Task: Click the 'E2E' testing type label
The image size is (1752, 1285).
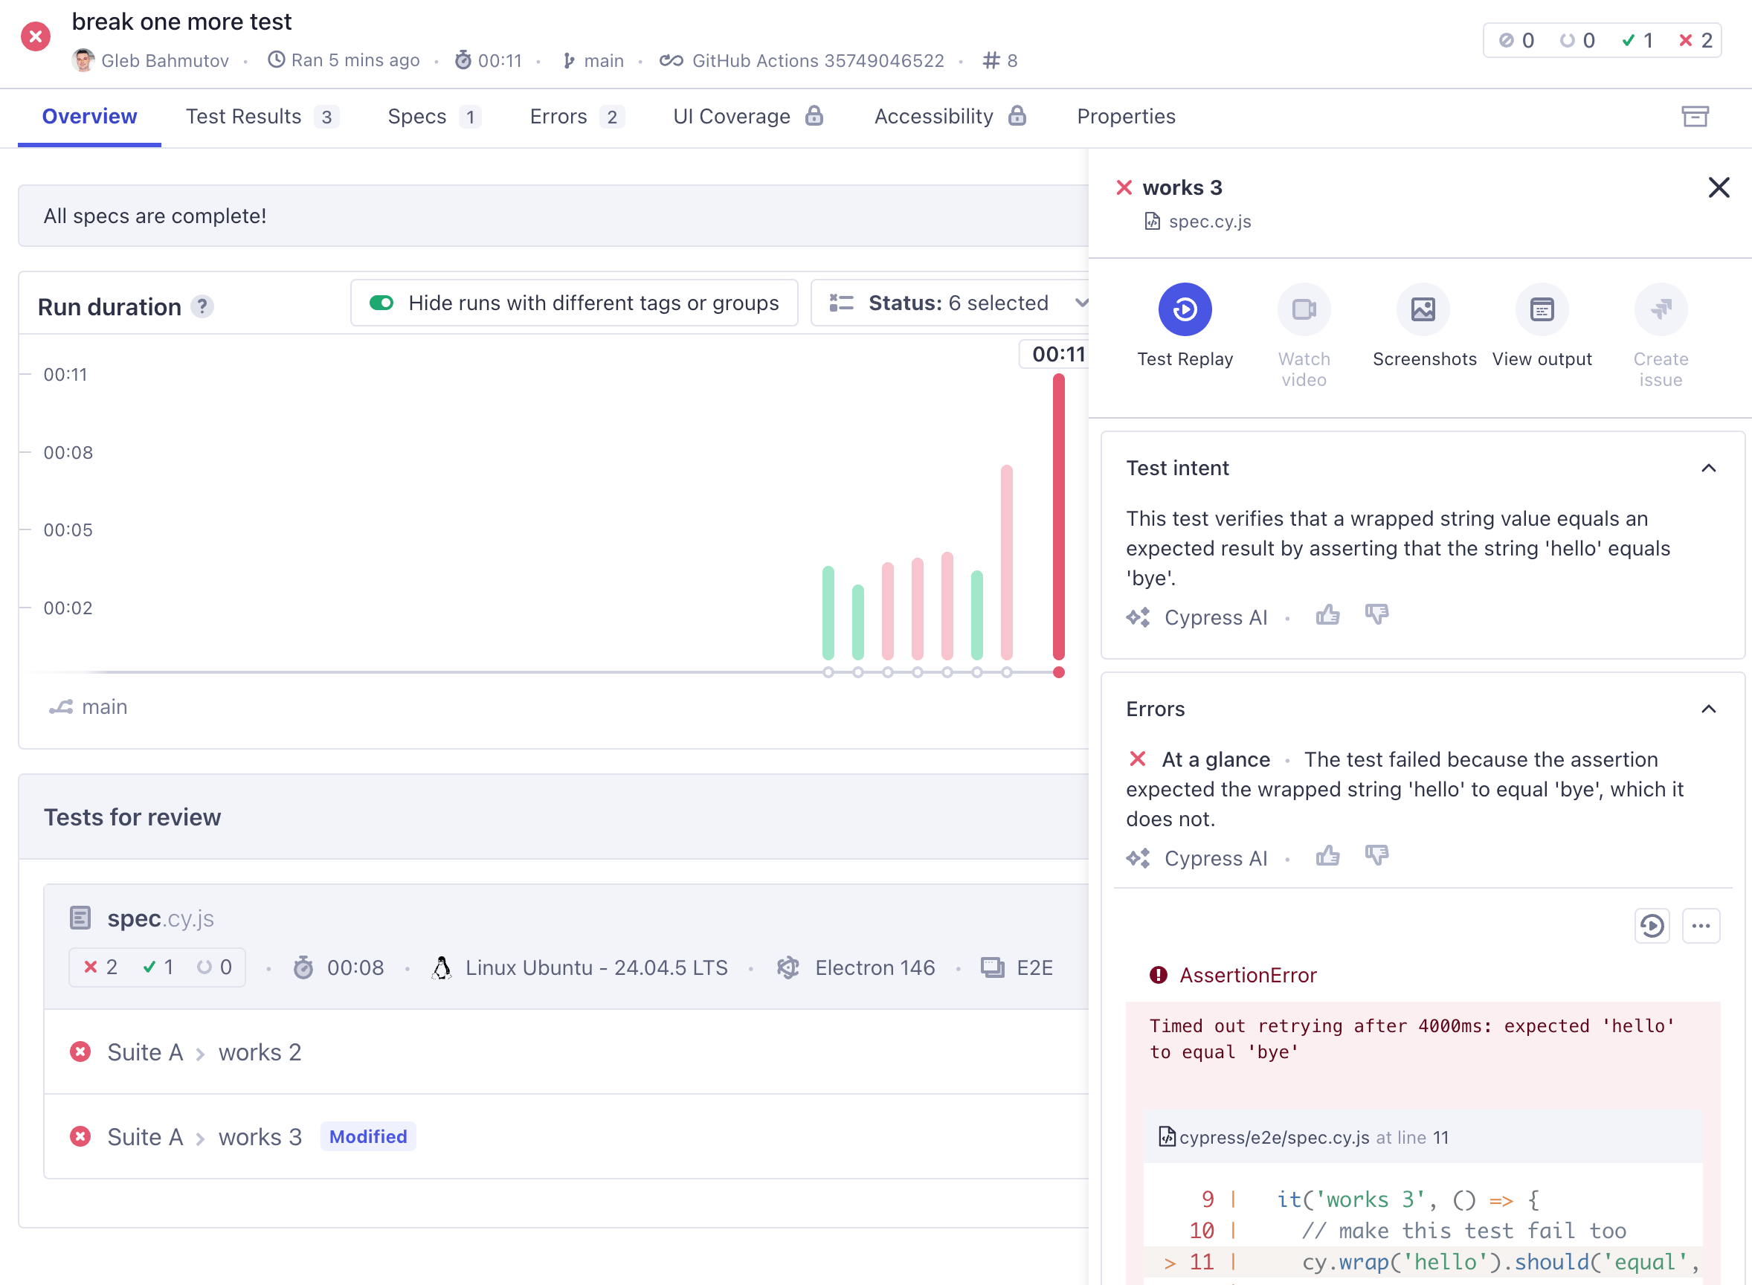Action: tap(1034, 967)
